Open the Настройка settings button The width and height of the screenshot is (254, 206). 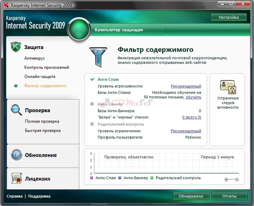pos(229,17)
